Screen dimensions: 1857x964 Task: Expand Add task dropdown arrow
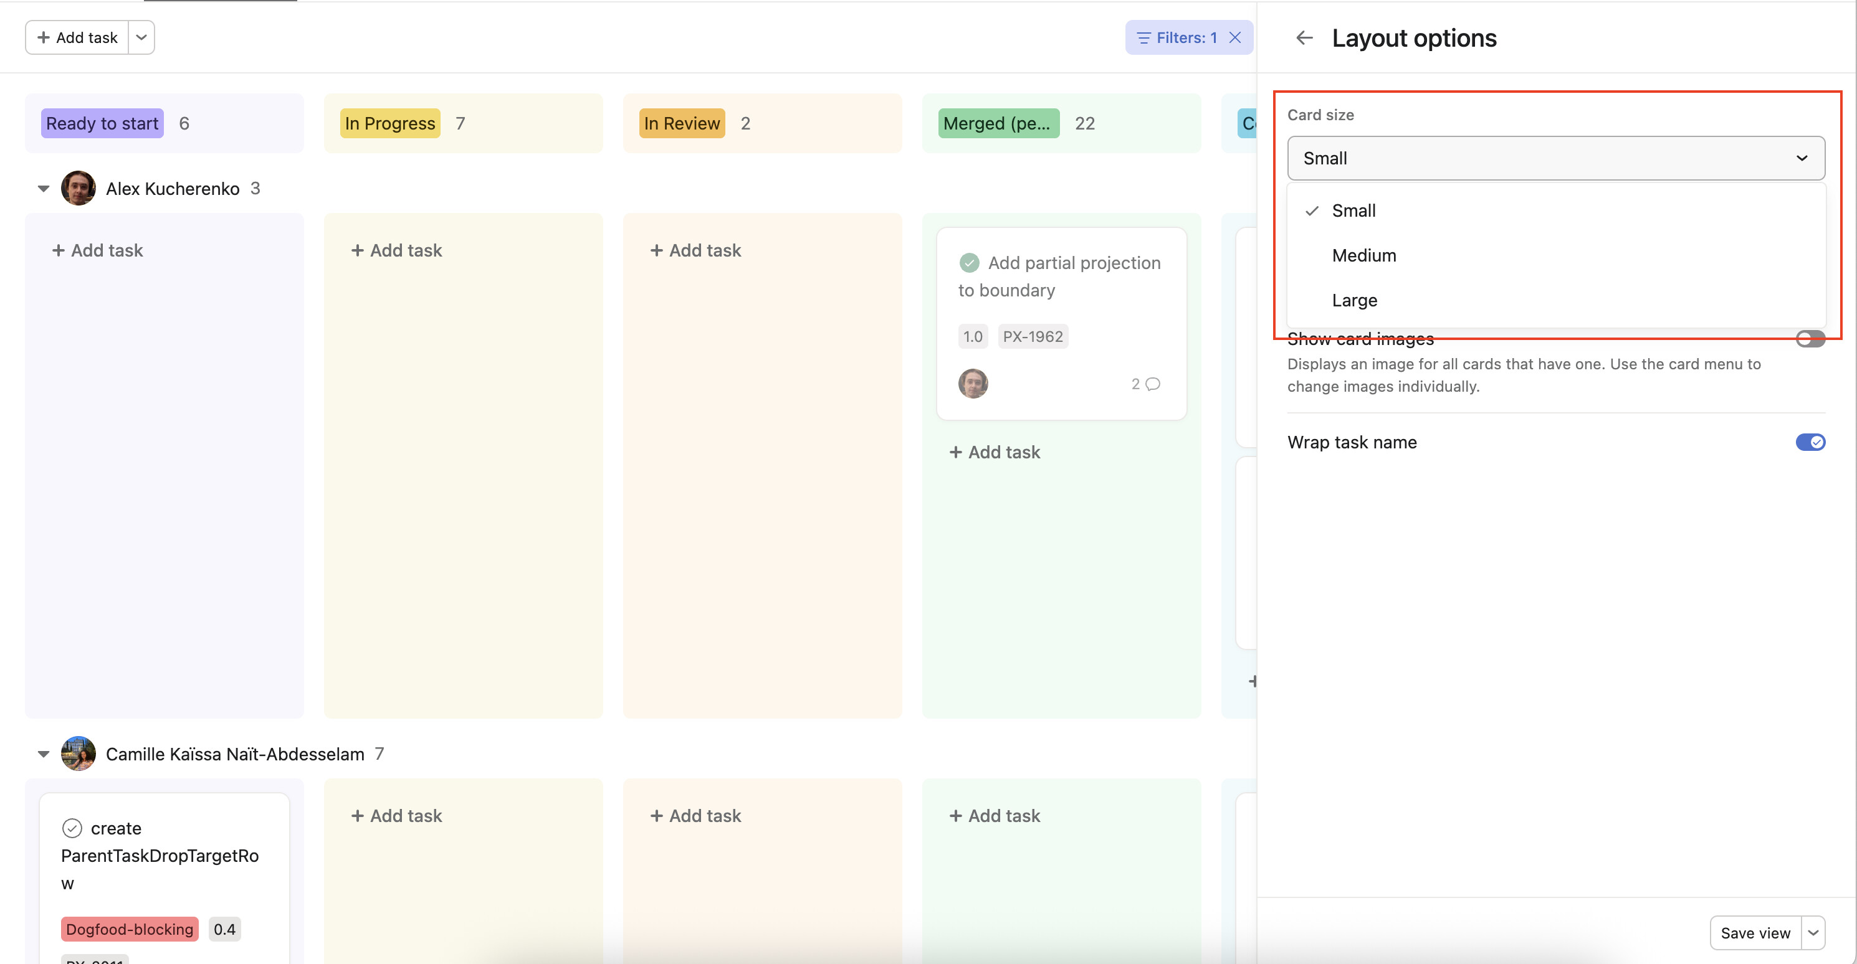141,37
